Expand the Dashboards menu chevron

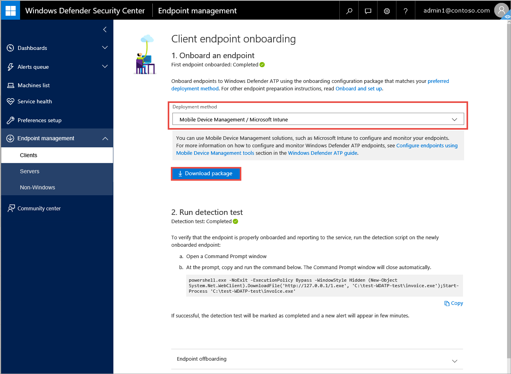[105, 48]
